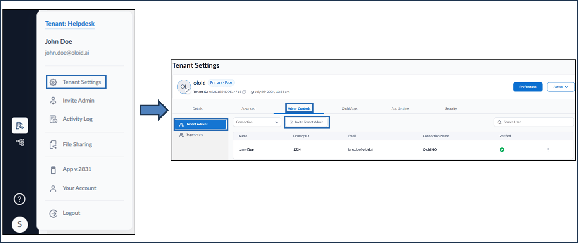Screen dimensions: 578x243
Task: Click jane.doe@oloid.ai email cell
Action: (x=361, y=150)
